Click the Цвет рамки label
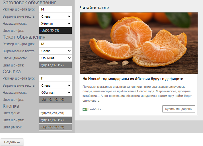Viewport: 203px width, 146px height. 12,127
